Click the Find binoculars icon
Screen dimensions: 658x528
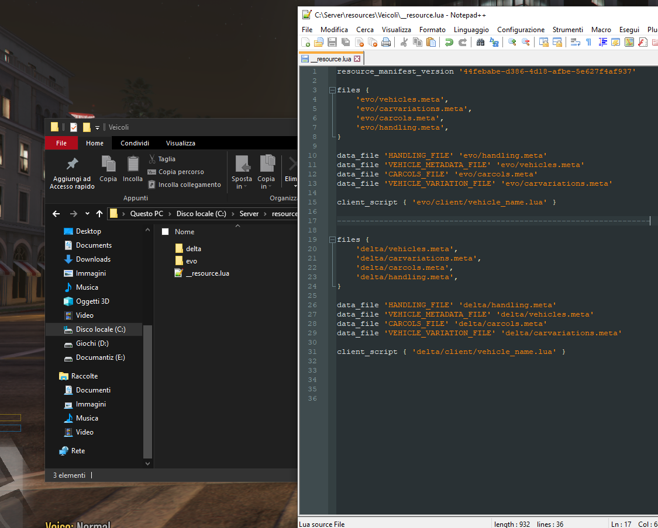(480, 42)
